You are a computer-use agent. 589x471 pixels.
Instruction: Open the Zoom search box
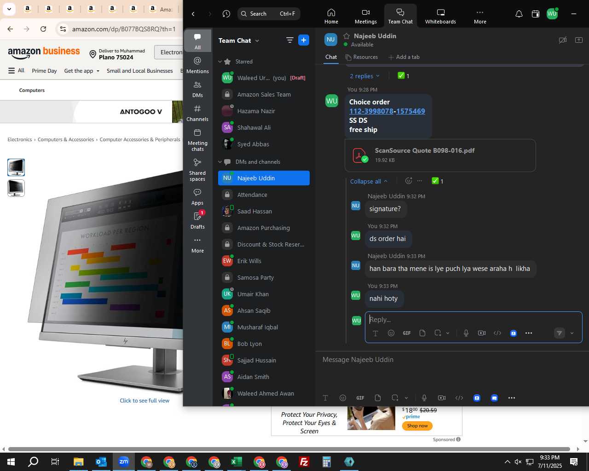click(x=269, y=14)
